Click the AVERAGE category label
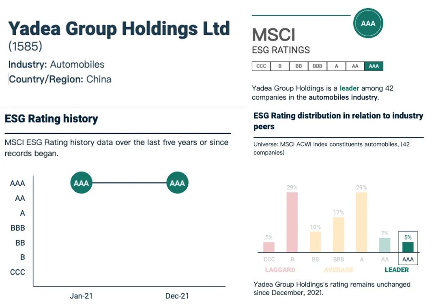Image resolution: width=438 pixels, height=307 pixels. click(339, 270)
